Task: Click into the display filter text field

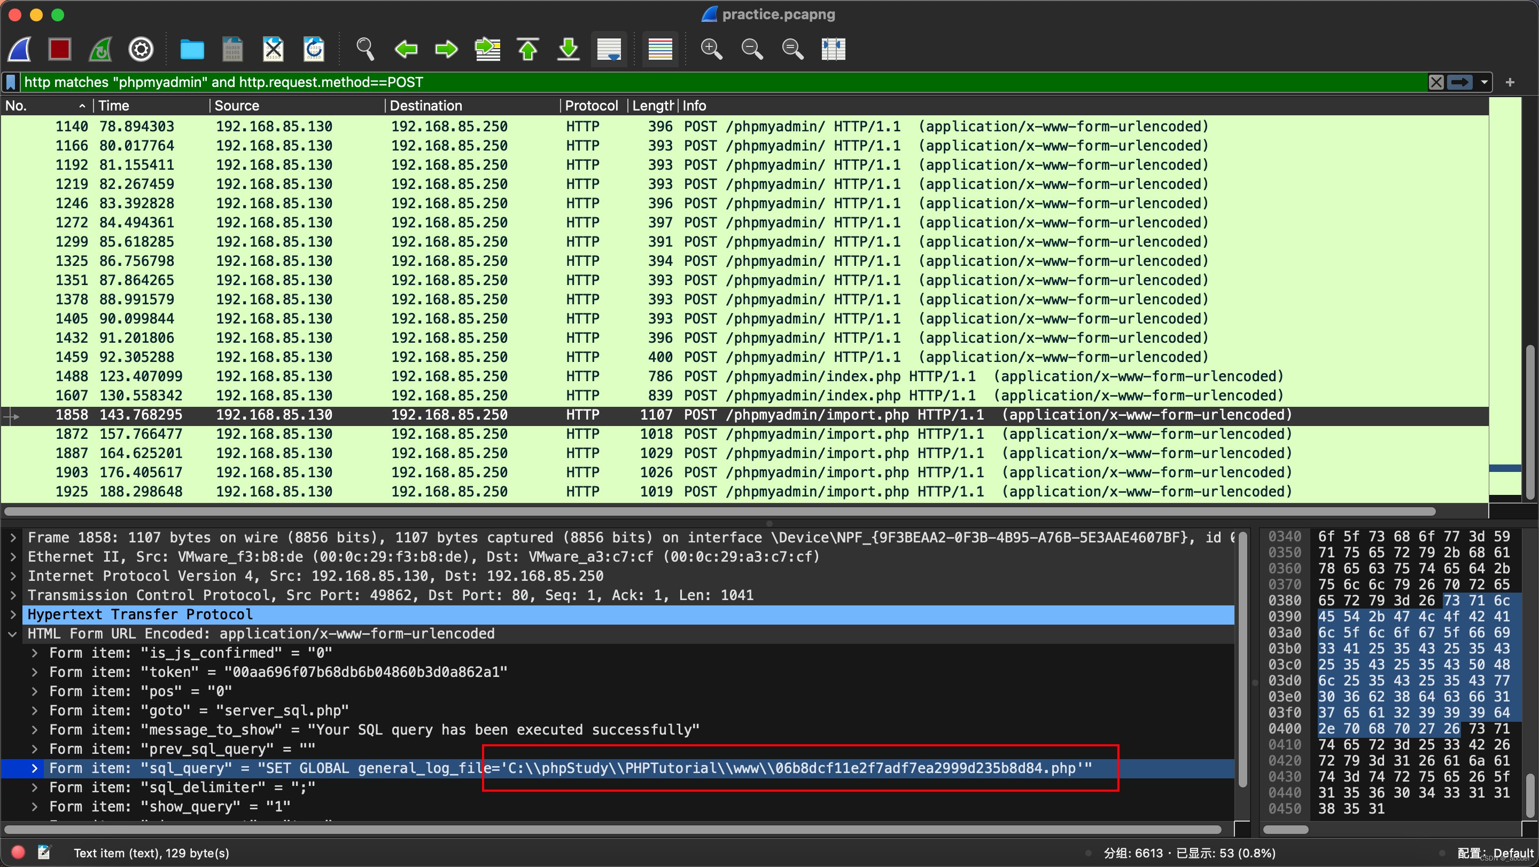Action: coord(717,82)
